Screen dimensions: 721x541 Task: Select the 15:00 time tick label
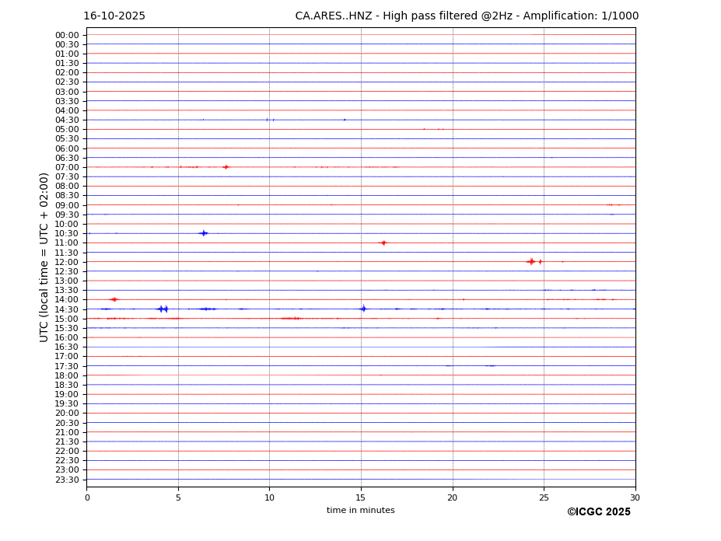pyautogui.click(x=67, y=319)
